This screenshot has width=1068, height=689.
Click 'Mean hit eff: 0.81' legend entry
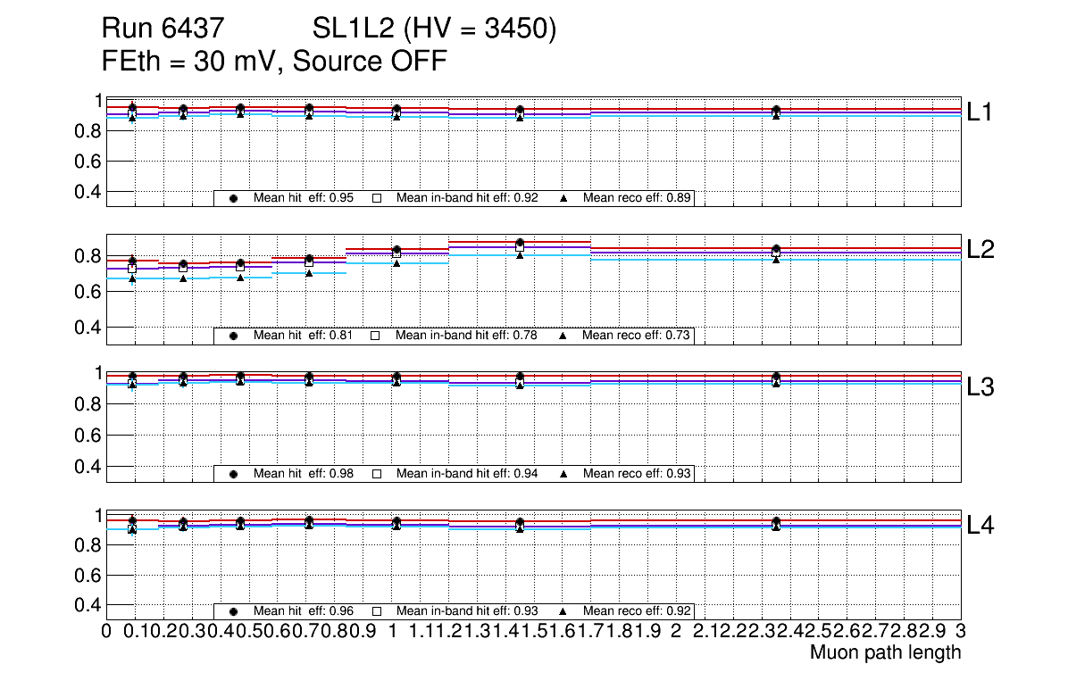pos(304,336)
